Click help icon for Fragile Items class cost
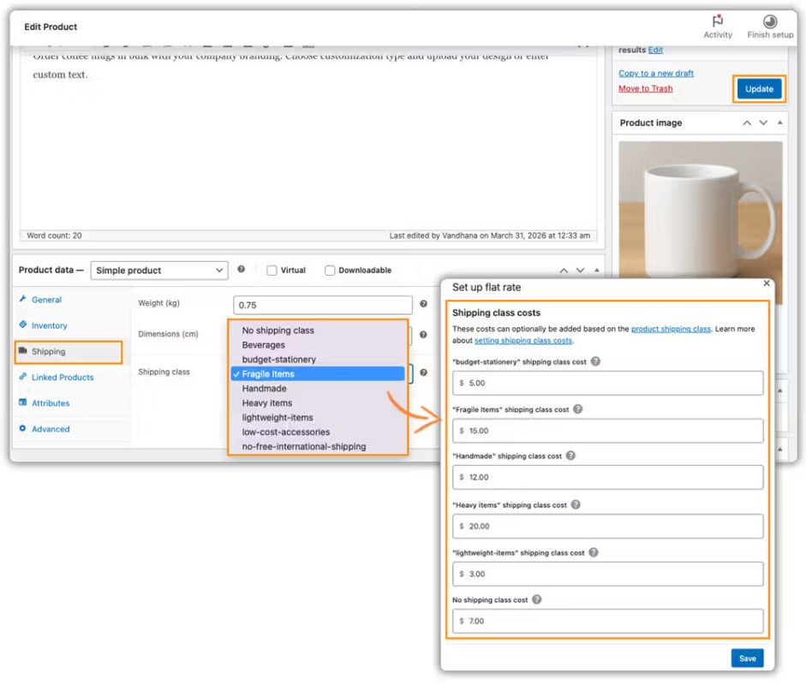 click(x=578, y=409)
